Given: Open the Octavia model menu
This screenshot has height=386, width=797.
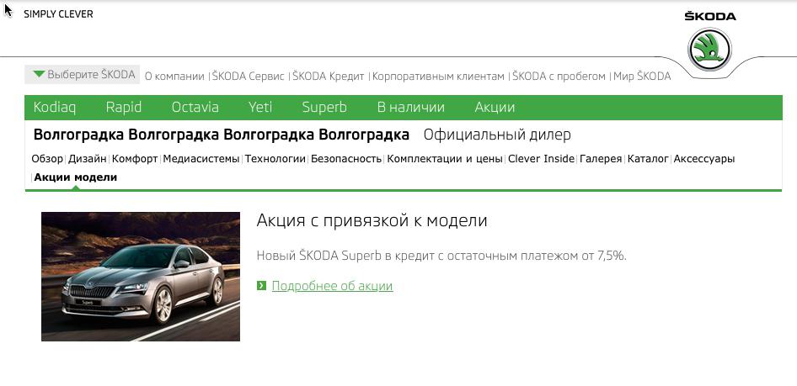Looking at the screenshot, I should click(195, 107).
